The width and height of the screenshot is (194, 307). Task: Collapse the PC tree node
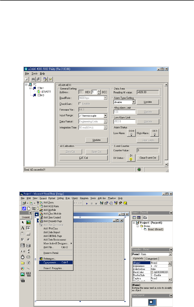(x=26, y=85)
